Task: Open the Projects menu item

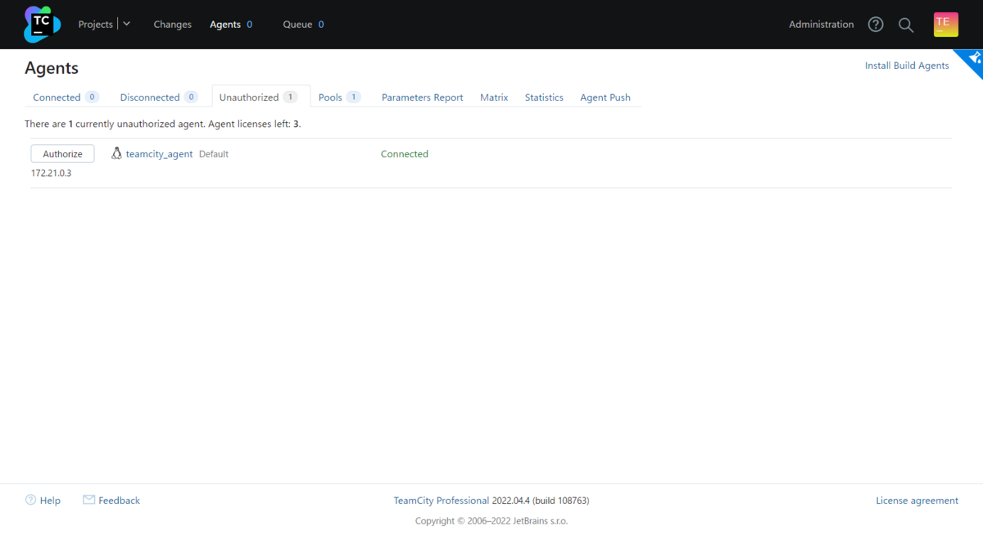Action: 95,25
